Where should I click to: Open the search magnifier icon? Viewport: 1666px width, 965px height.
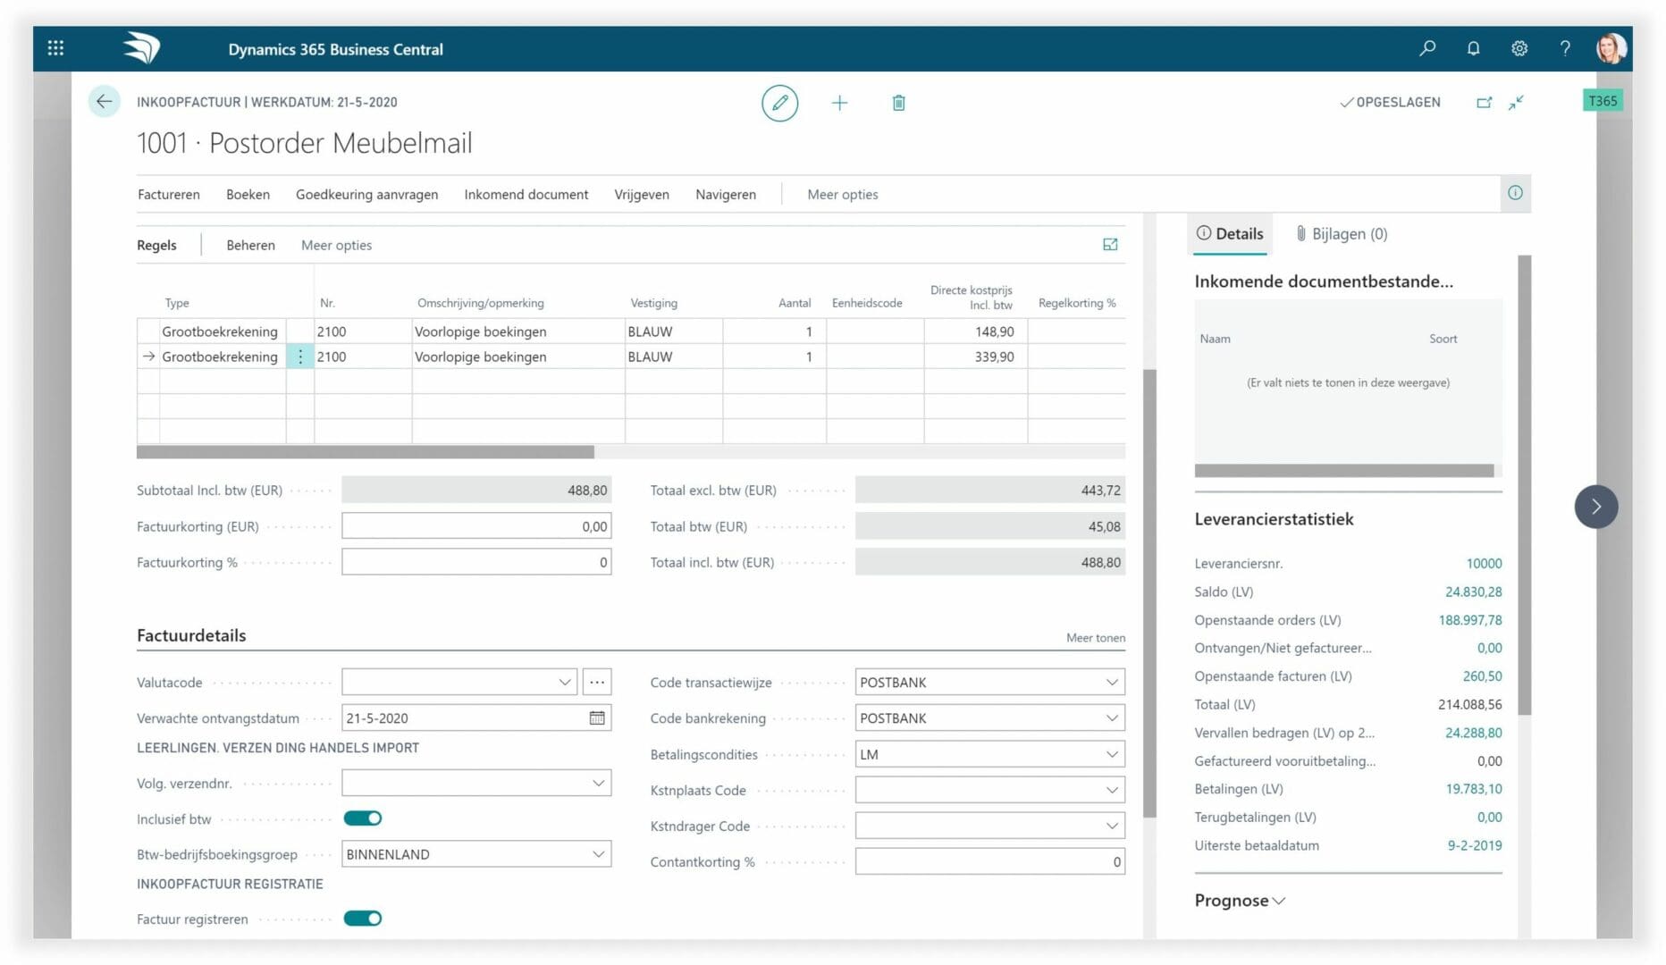click(1427, 48)
